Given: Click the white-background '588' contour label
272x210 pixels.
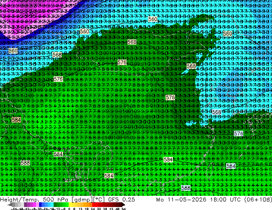Looking at the screenshot, I should (186, 188).
